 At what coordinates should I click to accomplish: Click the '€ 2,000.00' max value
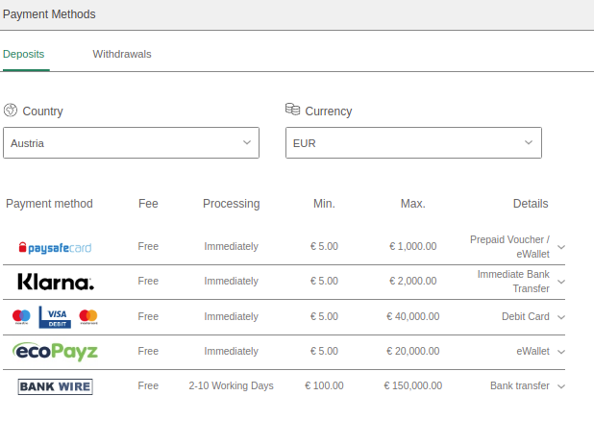[x=413, y=281]
